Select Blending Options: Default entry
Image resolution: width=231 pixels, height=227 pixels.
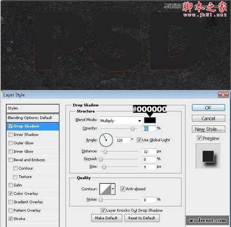point(33,118)
